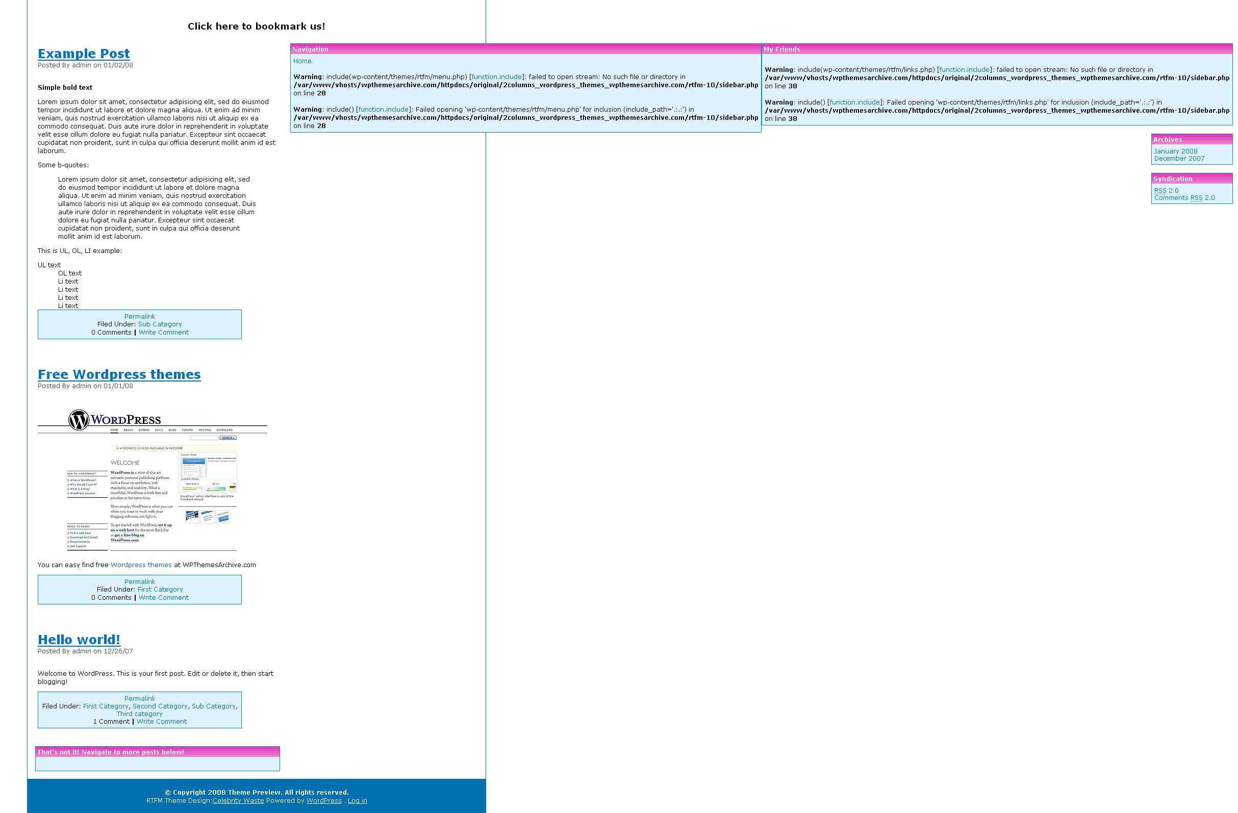Open the 'Wordpress themes' inline text link
Screen dimensions: 1238x813
pyautogui.click(x=141, y=565)
